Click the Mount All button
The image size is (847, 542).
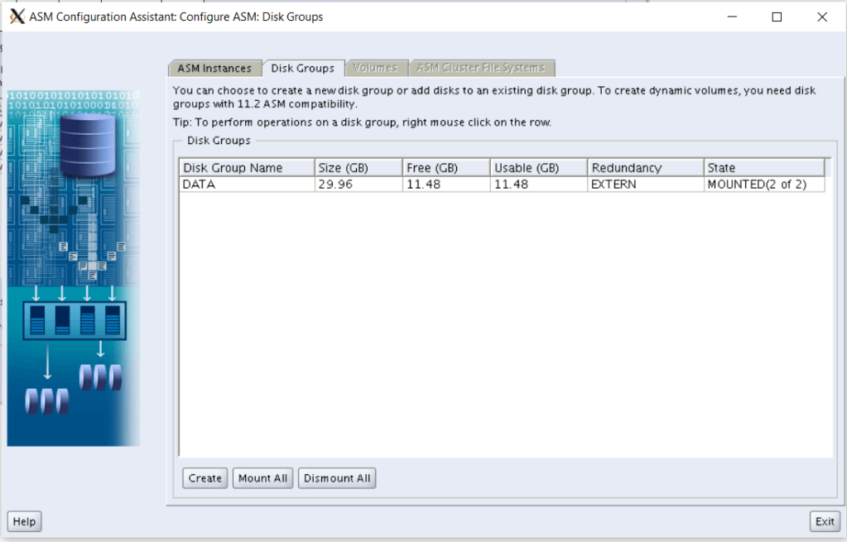pyautogui.click(x=262, y=478)
